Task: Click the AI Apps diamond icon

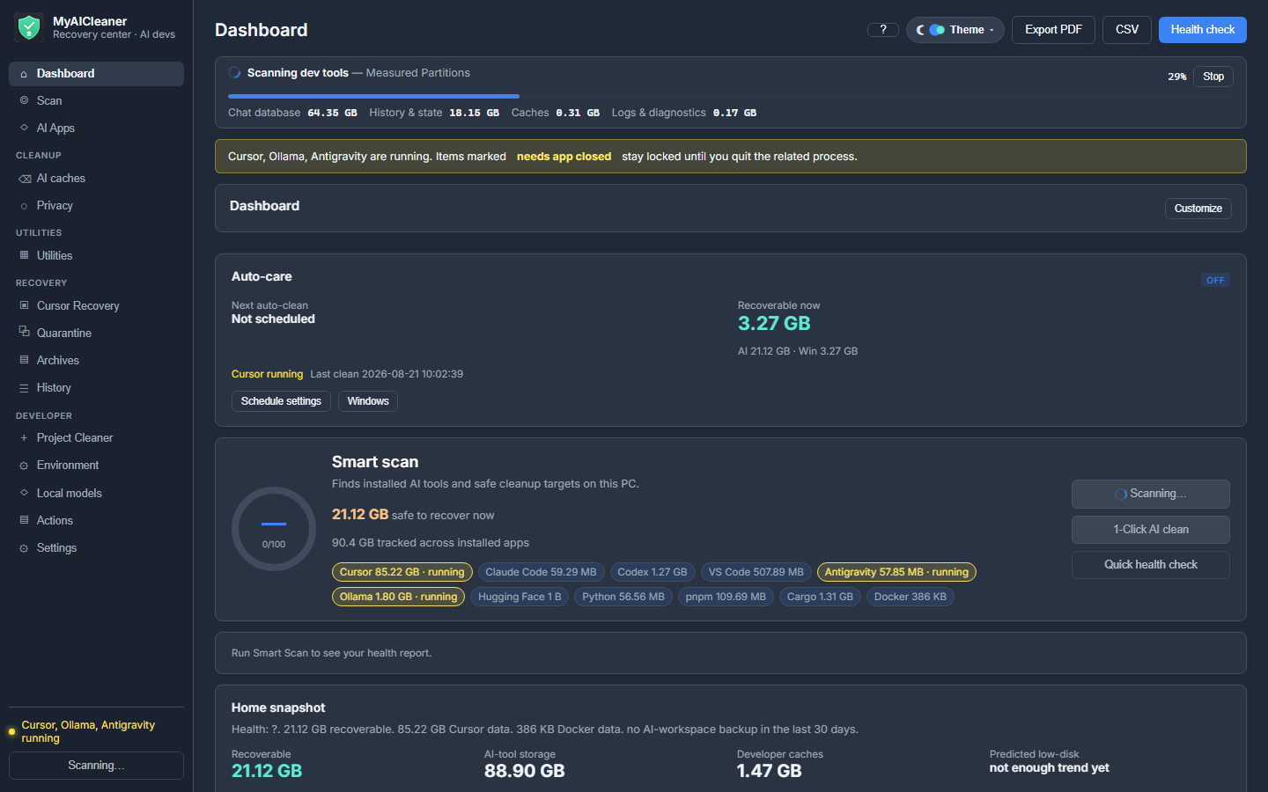Action: tap(24, 128)
